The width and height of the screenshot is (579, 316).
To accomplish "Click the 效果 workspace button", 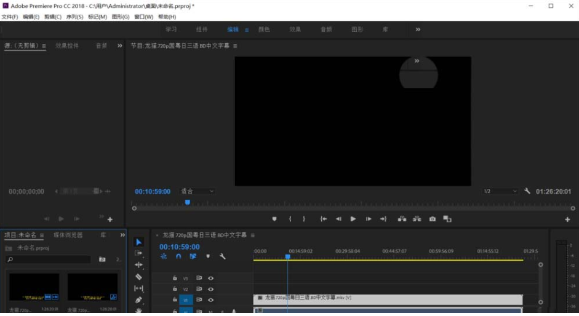I will [295, 29].
